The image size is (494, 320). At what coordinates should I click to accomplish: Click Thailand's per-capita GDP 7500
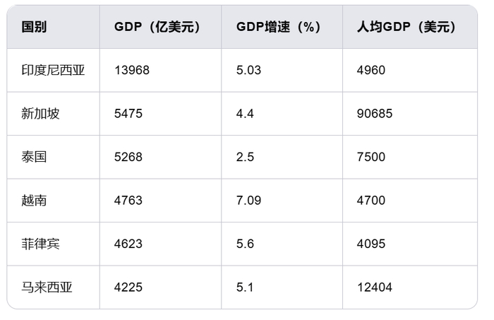tap(372, 157)
